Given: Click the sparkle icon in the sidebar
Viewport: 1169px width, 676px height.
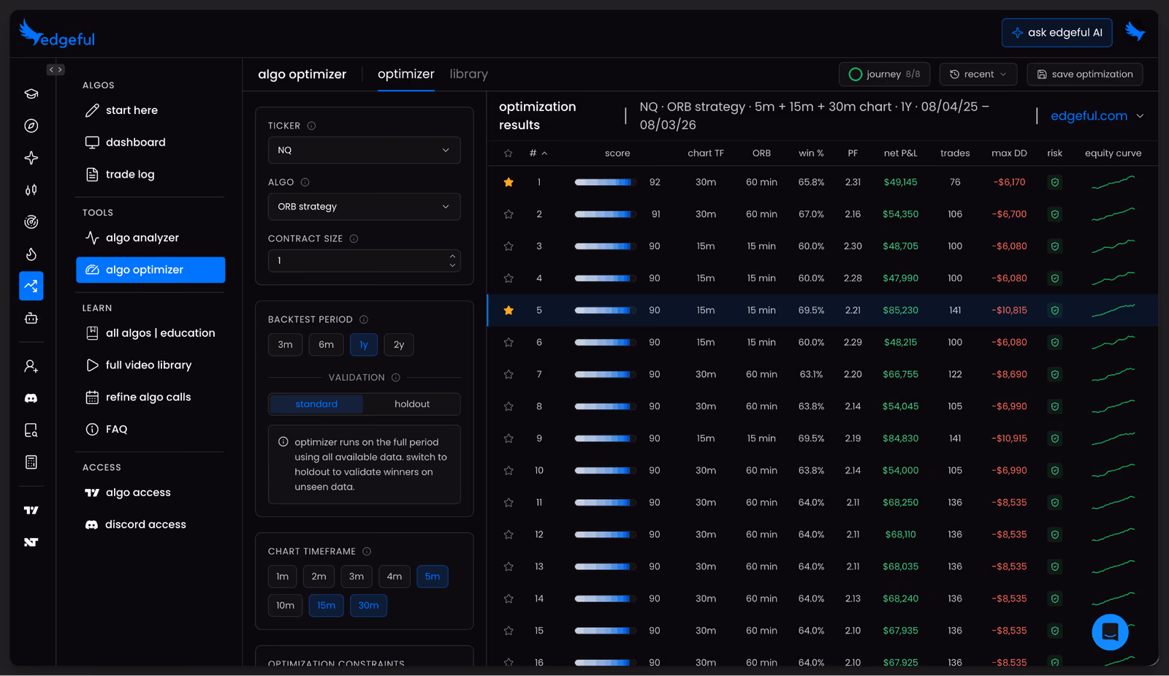Looking at the screenshot, I should (x=31, y=158).
